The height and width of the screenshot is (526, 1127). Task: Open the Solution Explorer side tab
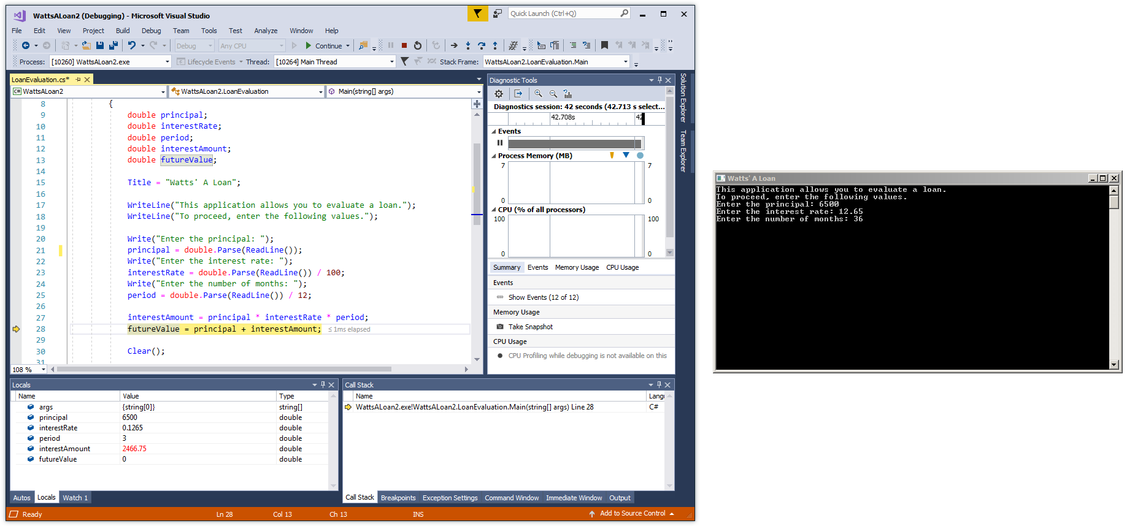click(683, 98)
